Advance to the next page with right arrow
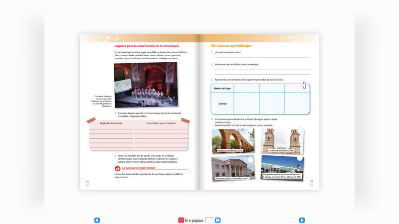 [302, 220]
